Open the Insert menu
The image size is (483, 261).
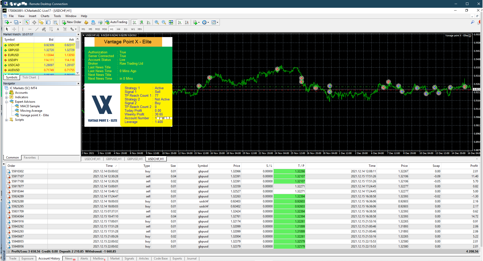click(32, 16)
